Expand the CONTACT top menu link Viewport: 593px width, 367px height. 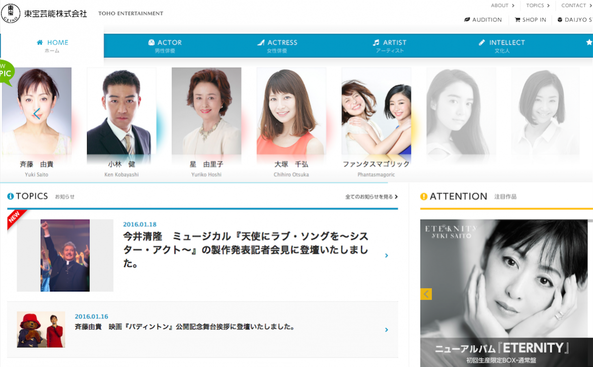(x=576, y=6)
